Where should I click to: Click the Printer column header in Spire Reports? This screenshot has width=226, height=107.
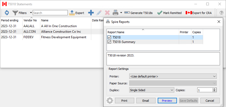click(185, 32)
